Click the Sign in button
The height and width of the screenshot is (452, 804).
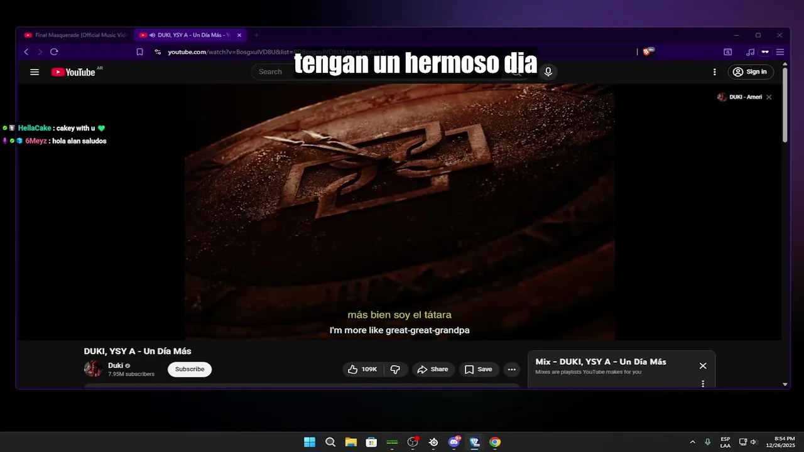click(x=751, y=72)
